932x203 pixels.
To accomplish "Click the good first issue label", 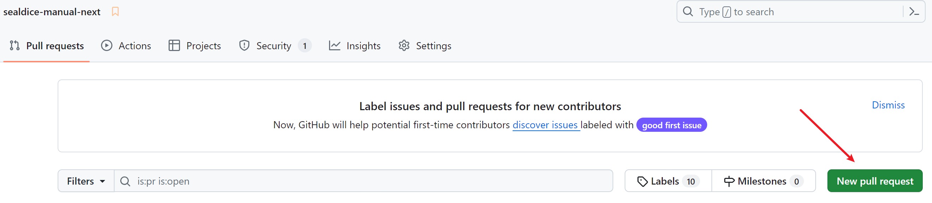I will click(671, 125).
